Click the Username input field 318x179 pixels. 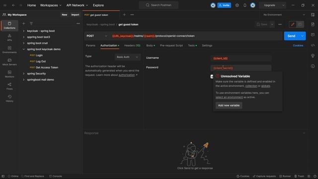240,58
